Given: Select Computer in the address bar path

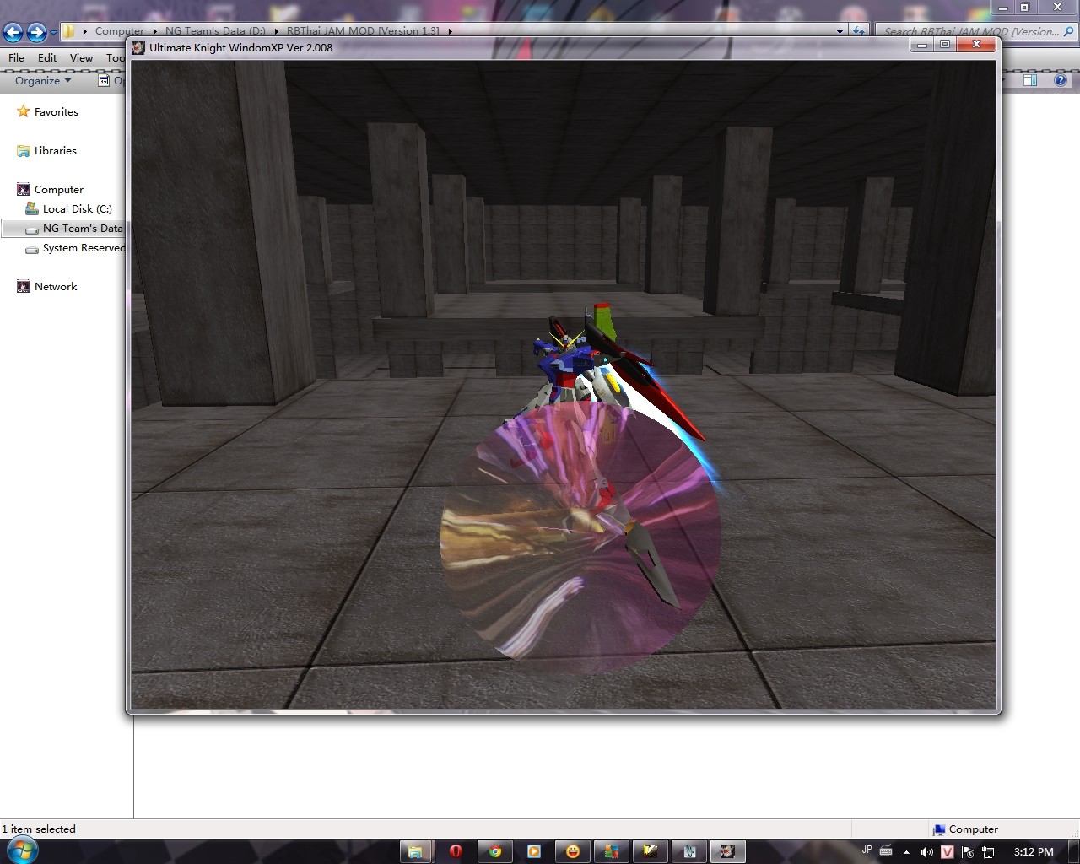Looking at the screenshot, I should pos(119,31).
